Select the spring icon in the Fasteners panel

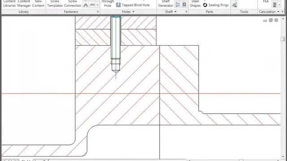tap(86, 5)
